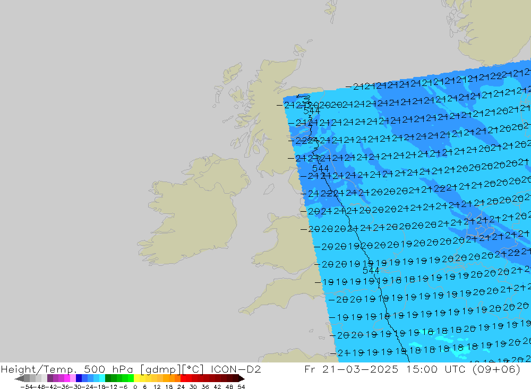Image resolution: width=531 pixels, height=389 pixels.
Task: Click the Isle of Man on the map
Action: tap(269, 189)
